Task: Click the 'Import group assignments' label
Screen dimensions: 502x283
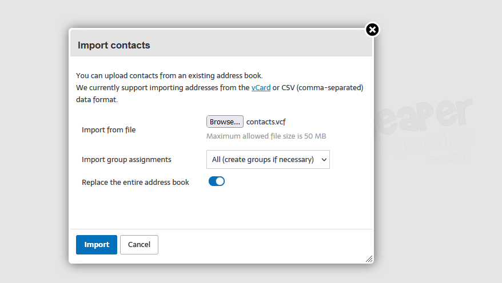Action: point(126,159)
